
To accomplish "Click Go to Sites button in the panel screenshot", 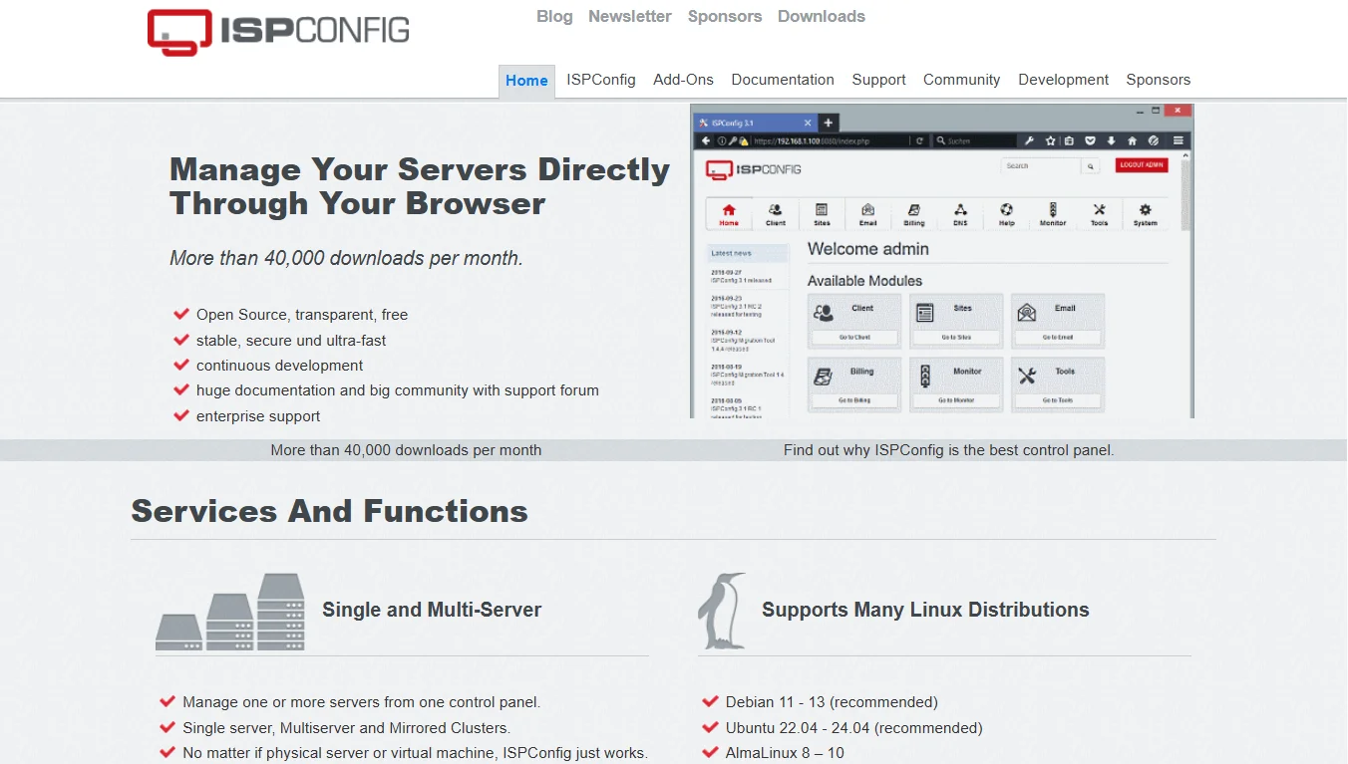I will (956, 338).
